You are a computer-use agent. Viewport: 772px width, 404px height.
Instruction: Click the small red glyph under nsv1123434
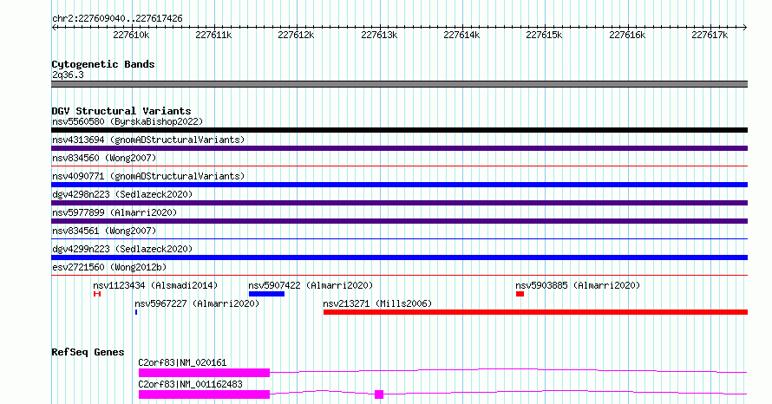click(97, 294)
